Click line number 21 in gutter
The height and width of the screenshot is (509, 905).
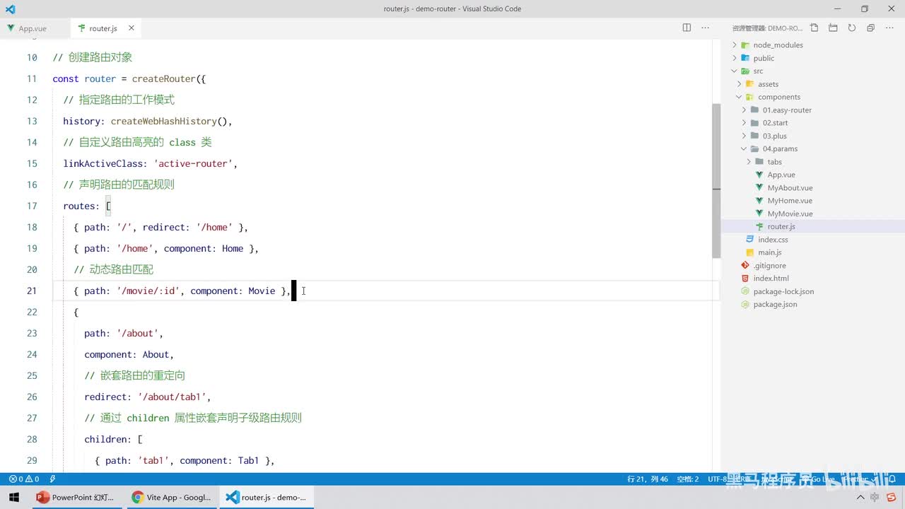coord(32,291)
